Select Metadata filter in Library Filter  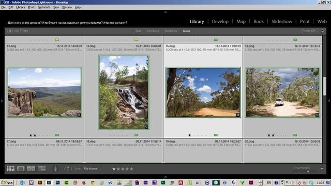click(171, 31)
